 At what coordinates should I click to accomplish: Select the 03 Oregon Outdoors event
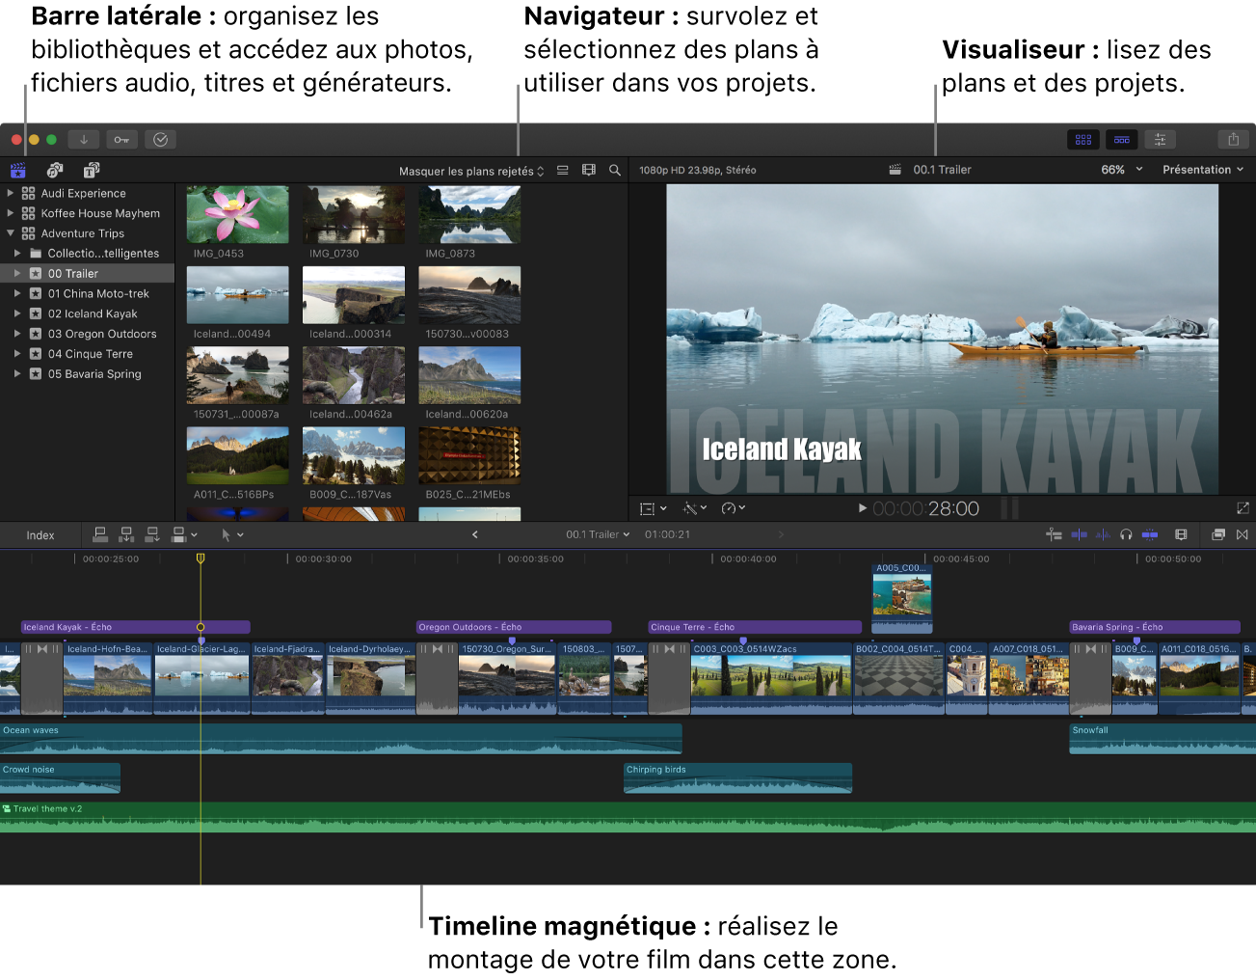click(x=87, y=334)
